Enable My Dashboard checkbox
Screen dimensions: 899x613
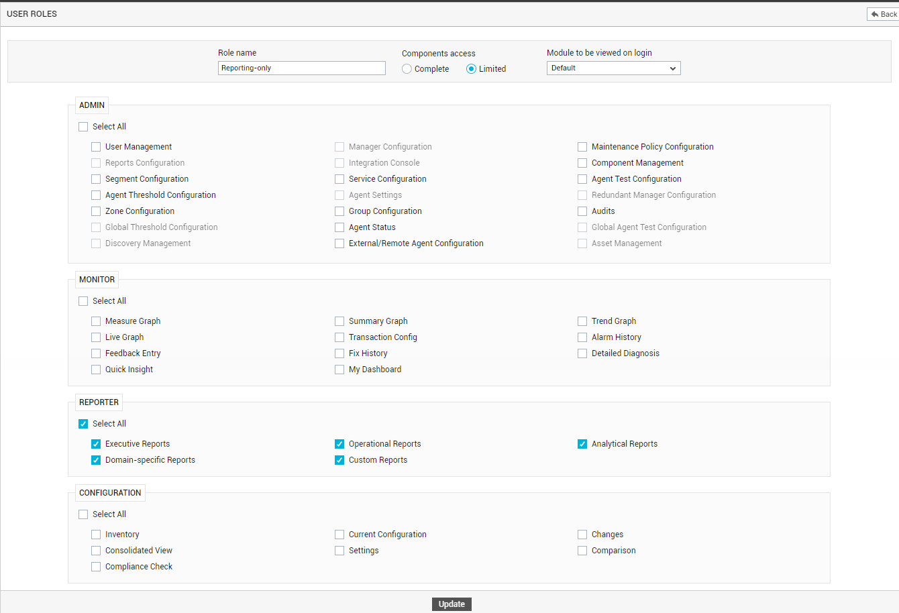pos(339,370)
